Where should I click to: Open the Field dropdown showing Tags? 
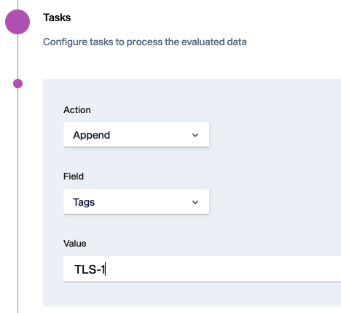tap(136, 201)
